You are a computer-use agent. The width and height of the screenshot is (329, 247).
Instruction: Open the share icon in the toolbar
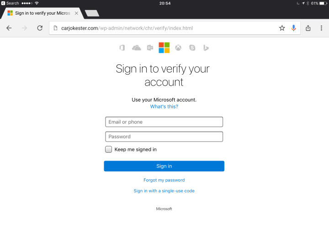pyautogui.click(x=308, y=28)
